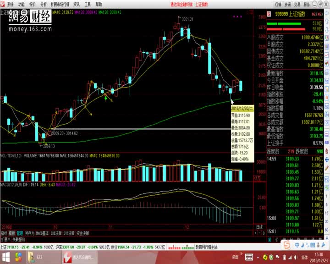Viewport: 330px width, 264px height.
Task: Select the SUP决策 template
Action: pos(69,233)
